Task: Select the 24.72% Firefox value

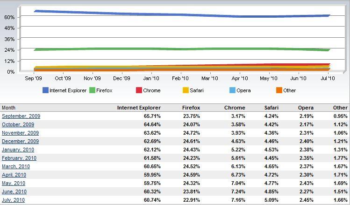Action: pyautogui.click(x=192, y=133)
